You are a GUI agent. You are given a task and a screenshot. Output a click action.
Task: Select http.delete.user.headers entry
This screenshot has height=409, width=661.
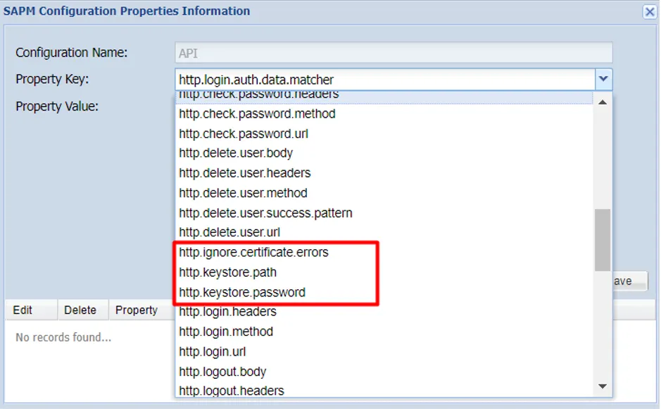(x=384, y=173)
